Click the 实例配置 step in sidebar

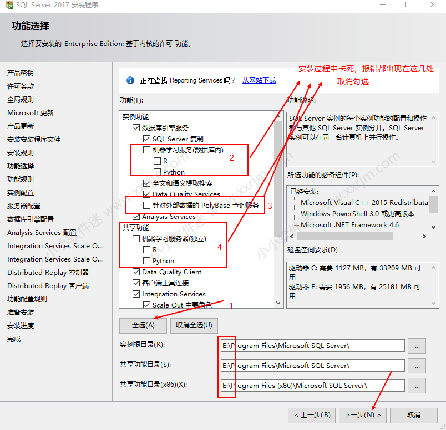tap(21, 193)
